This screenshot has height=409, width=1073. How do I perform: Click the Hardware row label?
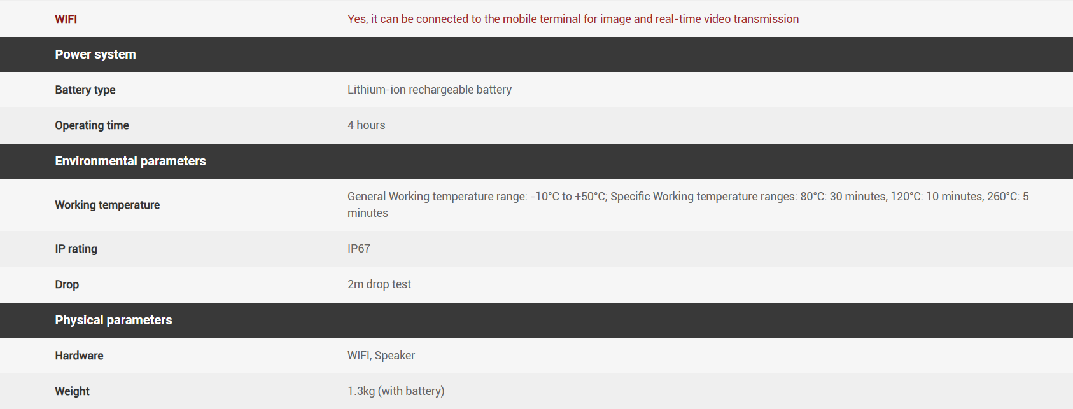pos(79,356)
